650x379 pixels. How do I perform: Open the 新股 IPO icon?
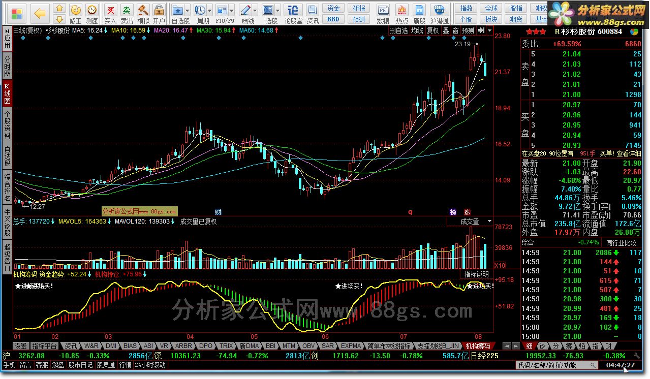point(419,14)
